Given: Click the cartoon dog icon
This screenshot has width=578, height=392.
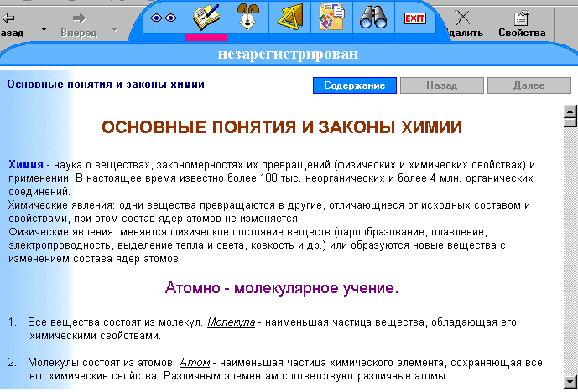Looking at the screenshot, I should pyautogui.click(x=247, y=18).
